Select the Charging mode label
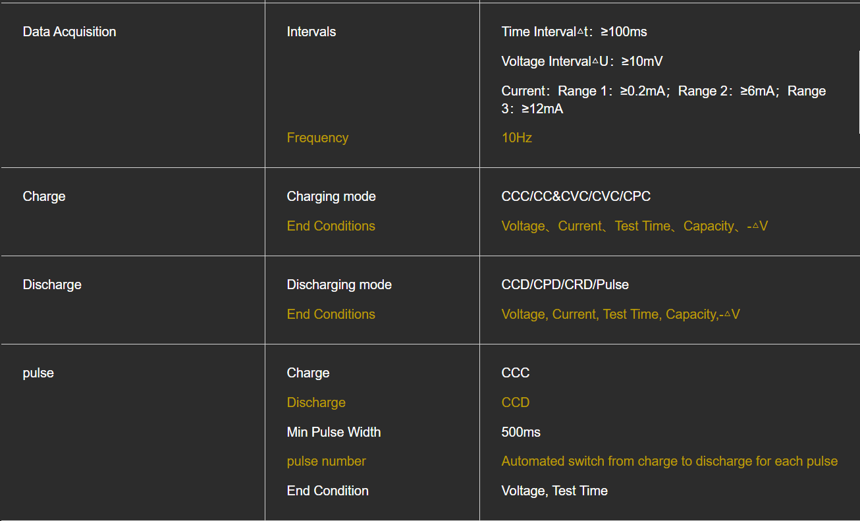The height and width of the screenshot is (521, 860). click(x=331, y=196)
